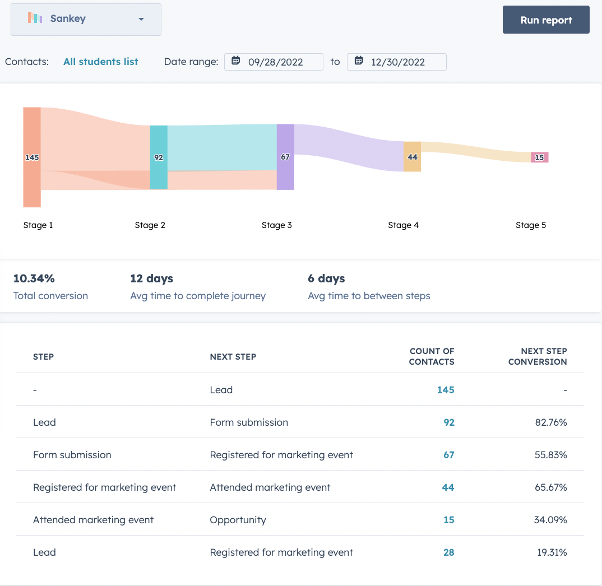Click the Total conversion label
This screenshot has height=586, width=602.
[x=50, y=296]
